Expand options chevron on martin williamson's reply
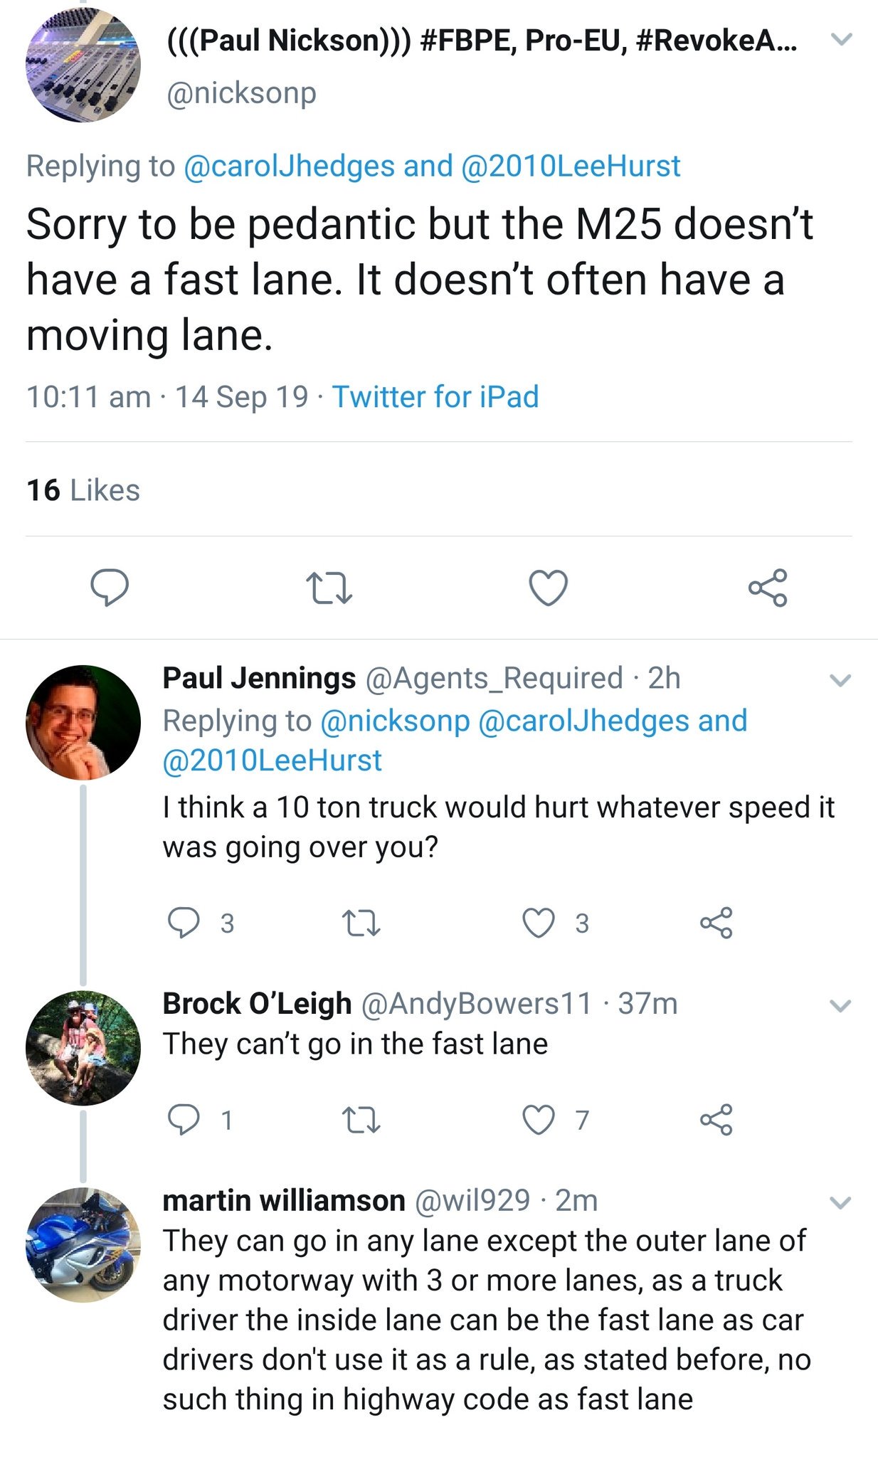This screenshot has height=1457, width=878. pos(840,1203)
